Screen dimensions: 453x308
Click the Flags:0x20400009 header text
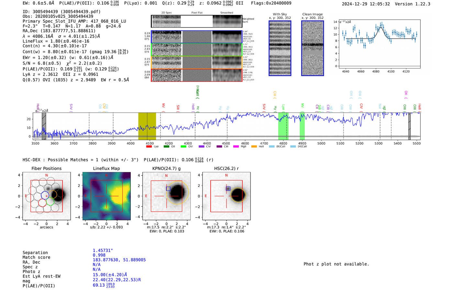coord(271,3)
